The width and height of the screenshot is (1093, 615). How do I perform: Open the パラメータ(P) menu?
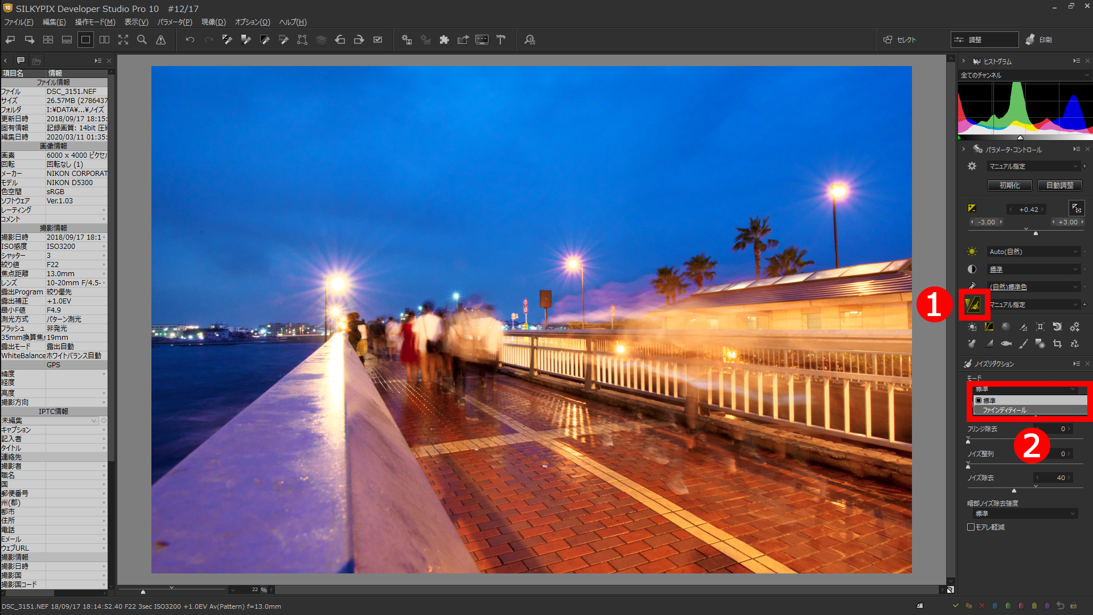(x=174, y=22)
